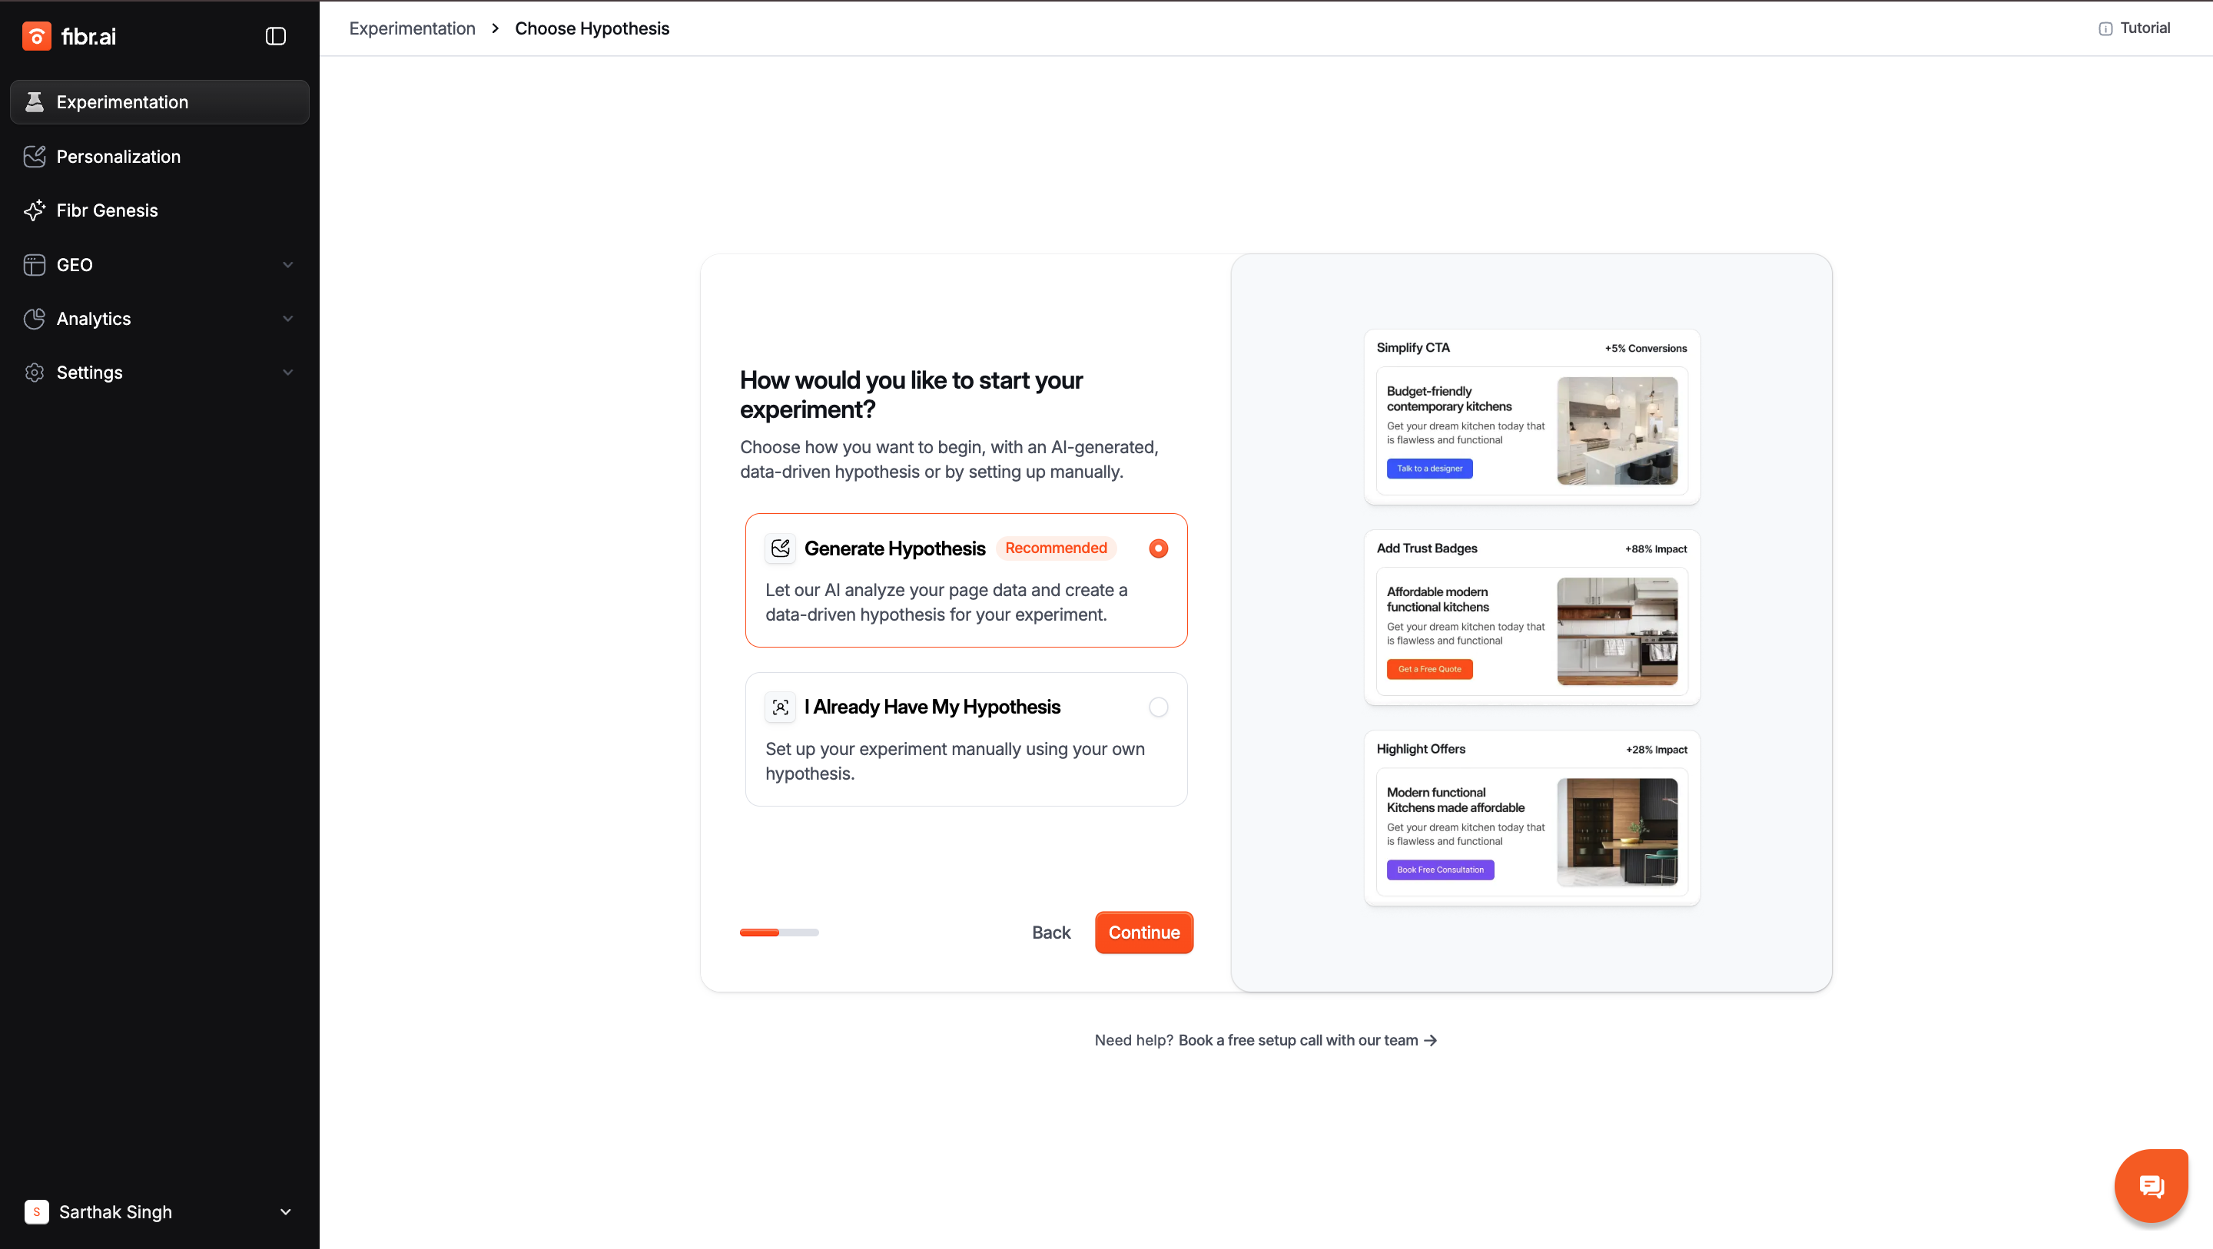Click the fibr.ai logo icon
The width and height of the screenshot is (2213, 1249).
(x=36, y=36)
